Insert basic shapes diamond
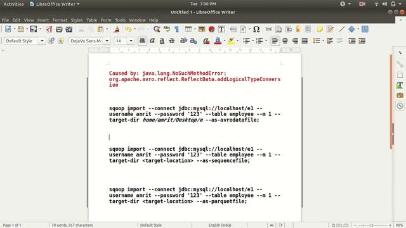This screenshot has height=228, width=406. [351, 29]
